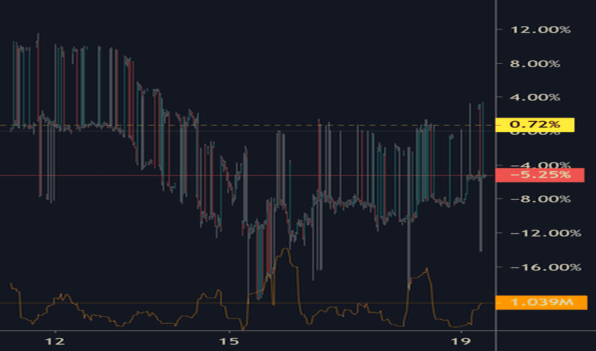
Task: Click the yellow 0.72% price label
Action: click(535, 124)
